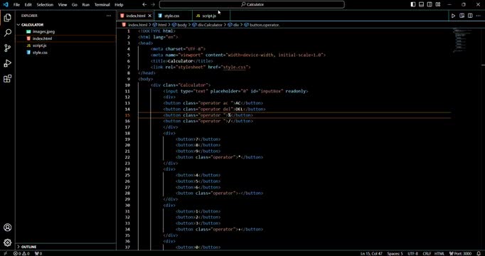The width and height of the screenshot is (485, 256).
Task: Open script.js in the Explorer tree
Action: pos(40,46)
